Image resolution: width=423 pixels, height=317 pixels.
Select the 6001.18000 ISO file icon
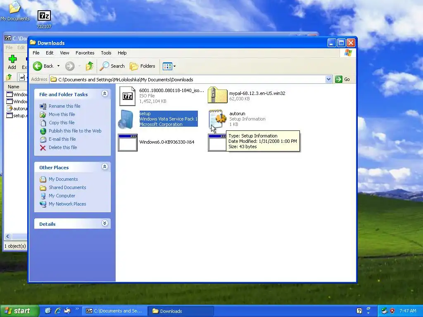point(127,96)
